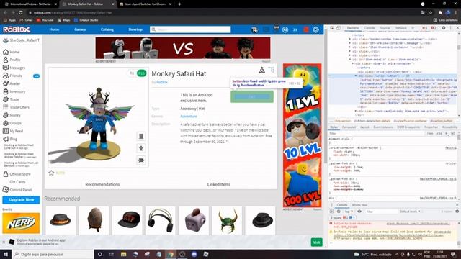The width and height of the screenshot is (461, 259).
Task: Open My Feed in the sidebar
Action: (13, 131)
